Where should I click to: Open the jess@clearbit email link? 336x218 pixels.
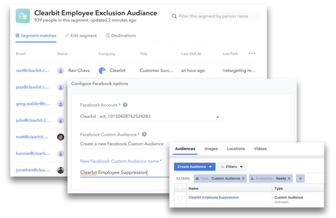pos(32,87)
